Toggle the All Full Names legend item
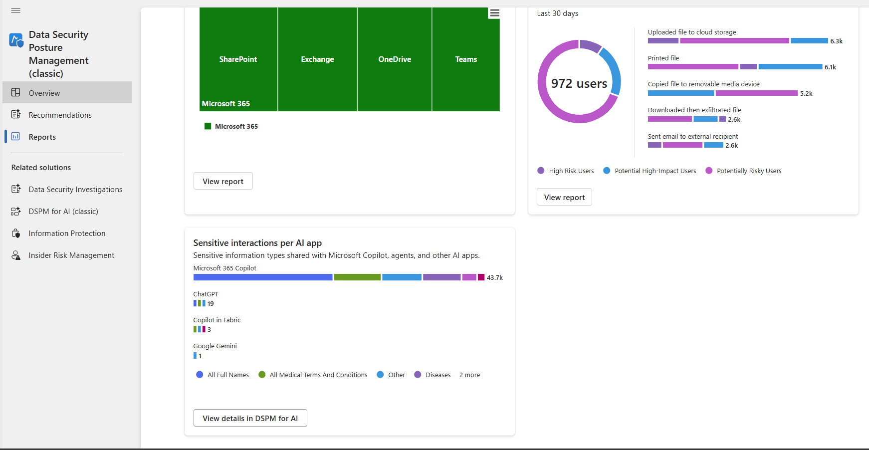 (222, 375)
